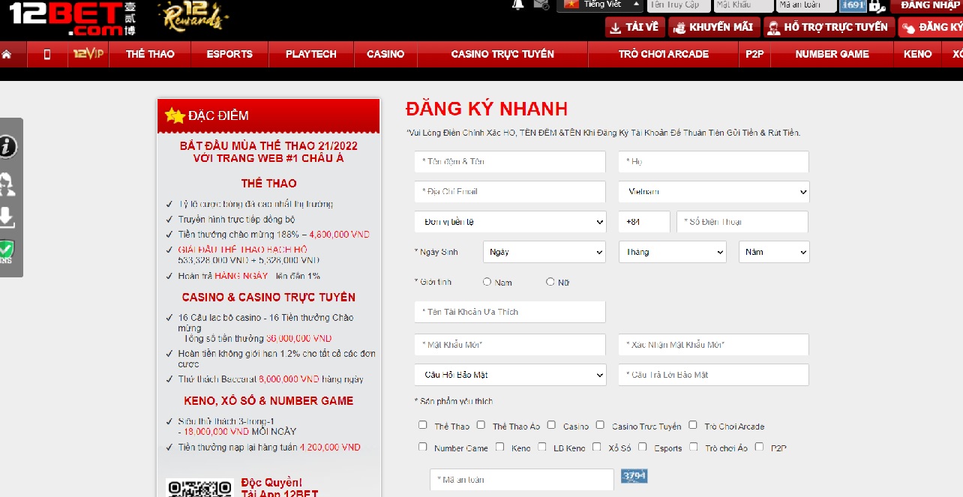Enable the Casino Trực Tuyến checkbox
The image size is (963, 497).
[x=600, y=425]
